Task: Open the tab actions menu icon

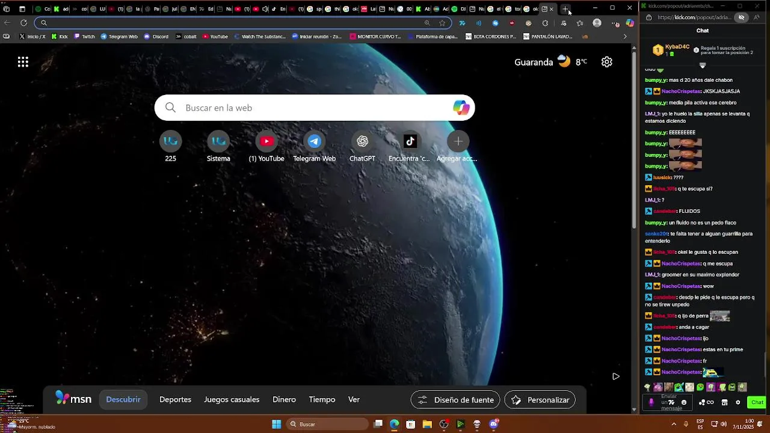Action: (22, 9)
